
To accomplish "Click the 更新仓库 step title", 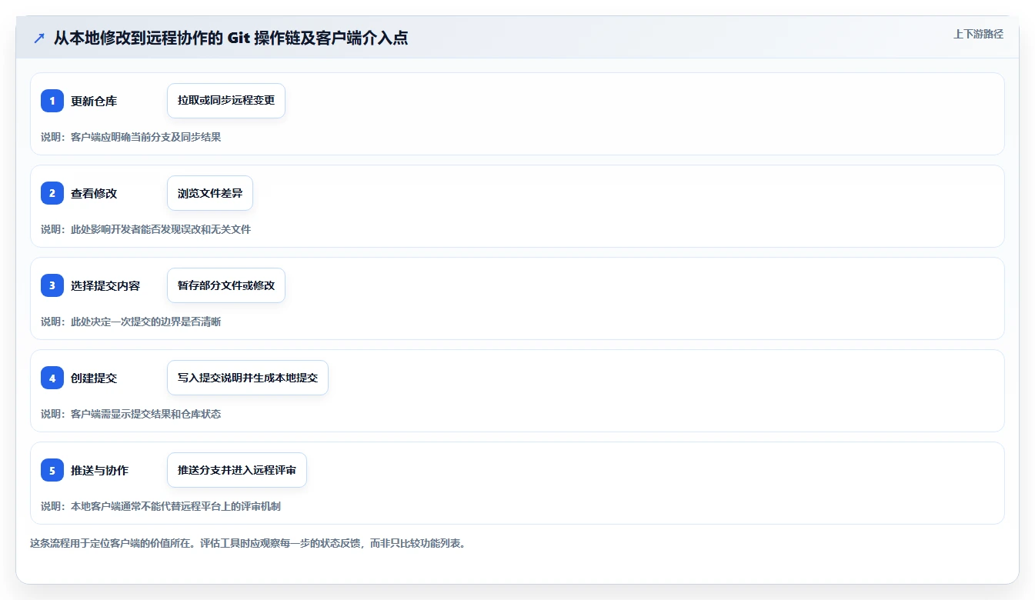I will pyautogui.click(x=94, y=101).
